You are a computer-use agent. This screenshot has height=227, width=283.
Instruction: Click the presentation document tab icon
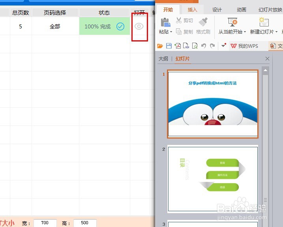(x=273, y=46)
